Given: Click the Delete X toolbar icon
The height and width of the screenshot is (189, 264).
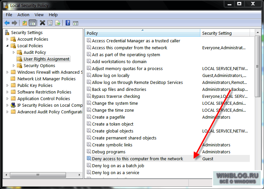Looking at the screenshot, I should (x=43, y=23).
